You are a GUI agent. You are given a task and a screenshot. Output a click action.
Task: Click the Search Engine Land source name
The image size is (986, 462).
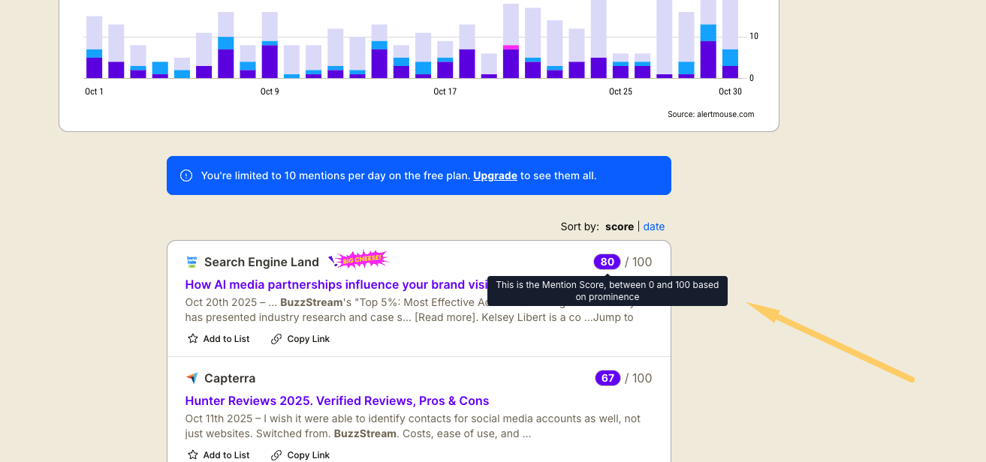click(x=261, y=262)
